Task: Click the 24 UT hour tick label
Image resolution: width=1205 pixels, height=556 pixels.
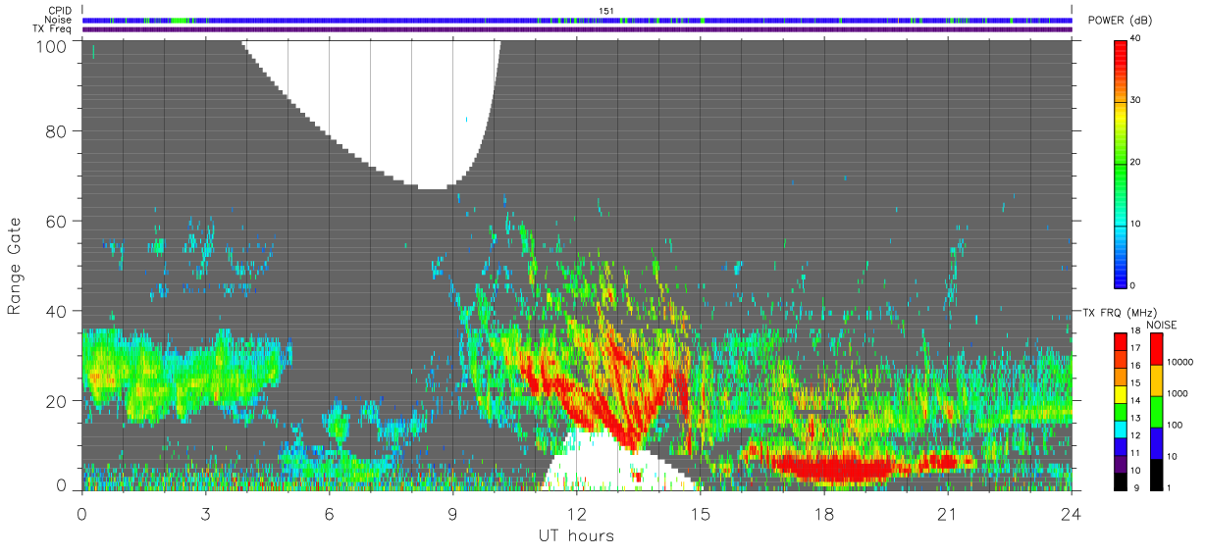Action: [x=1072, y=514]
